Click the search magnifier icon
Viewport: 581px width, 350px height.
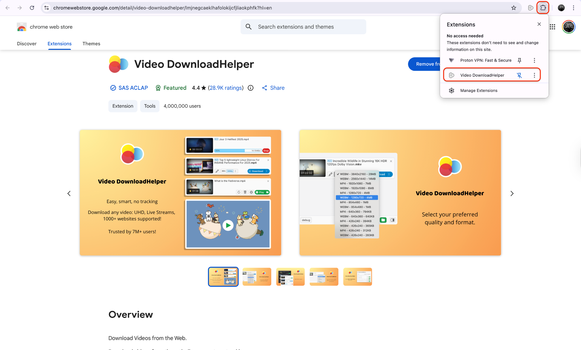249,27
